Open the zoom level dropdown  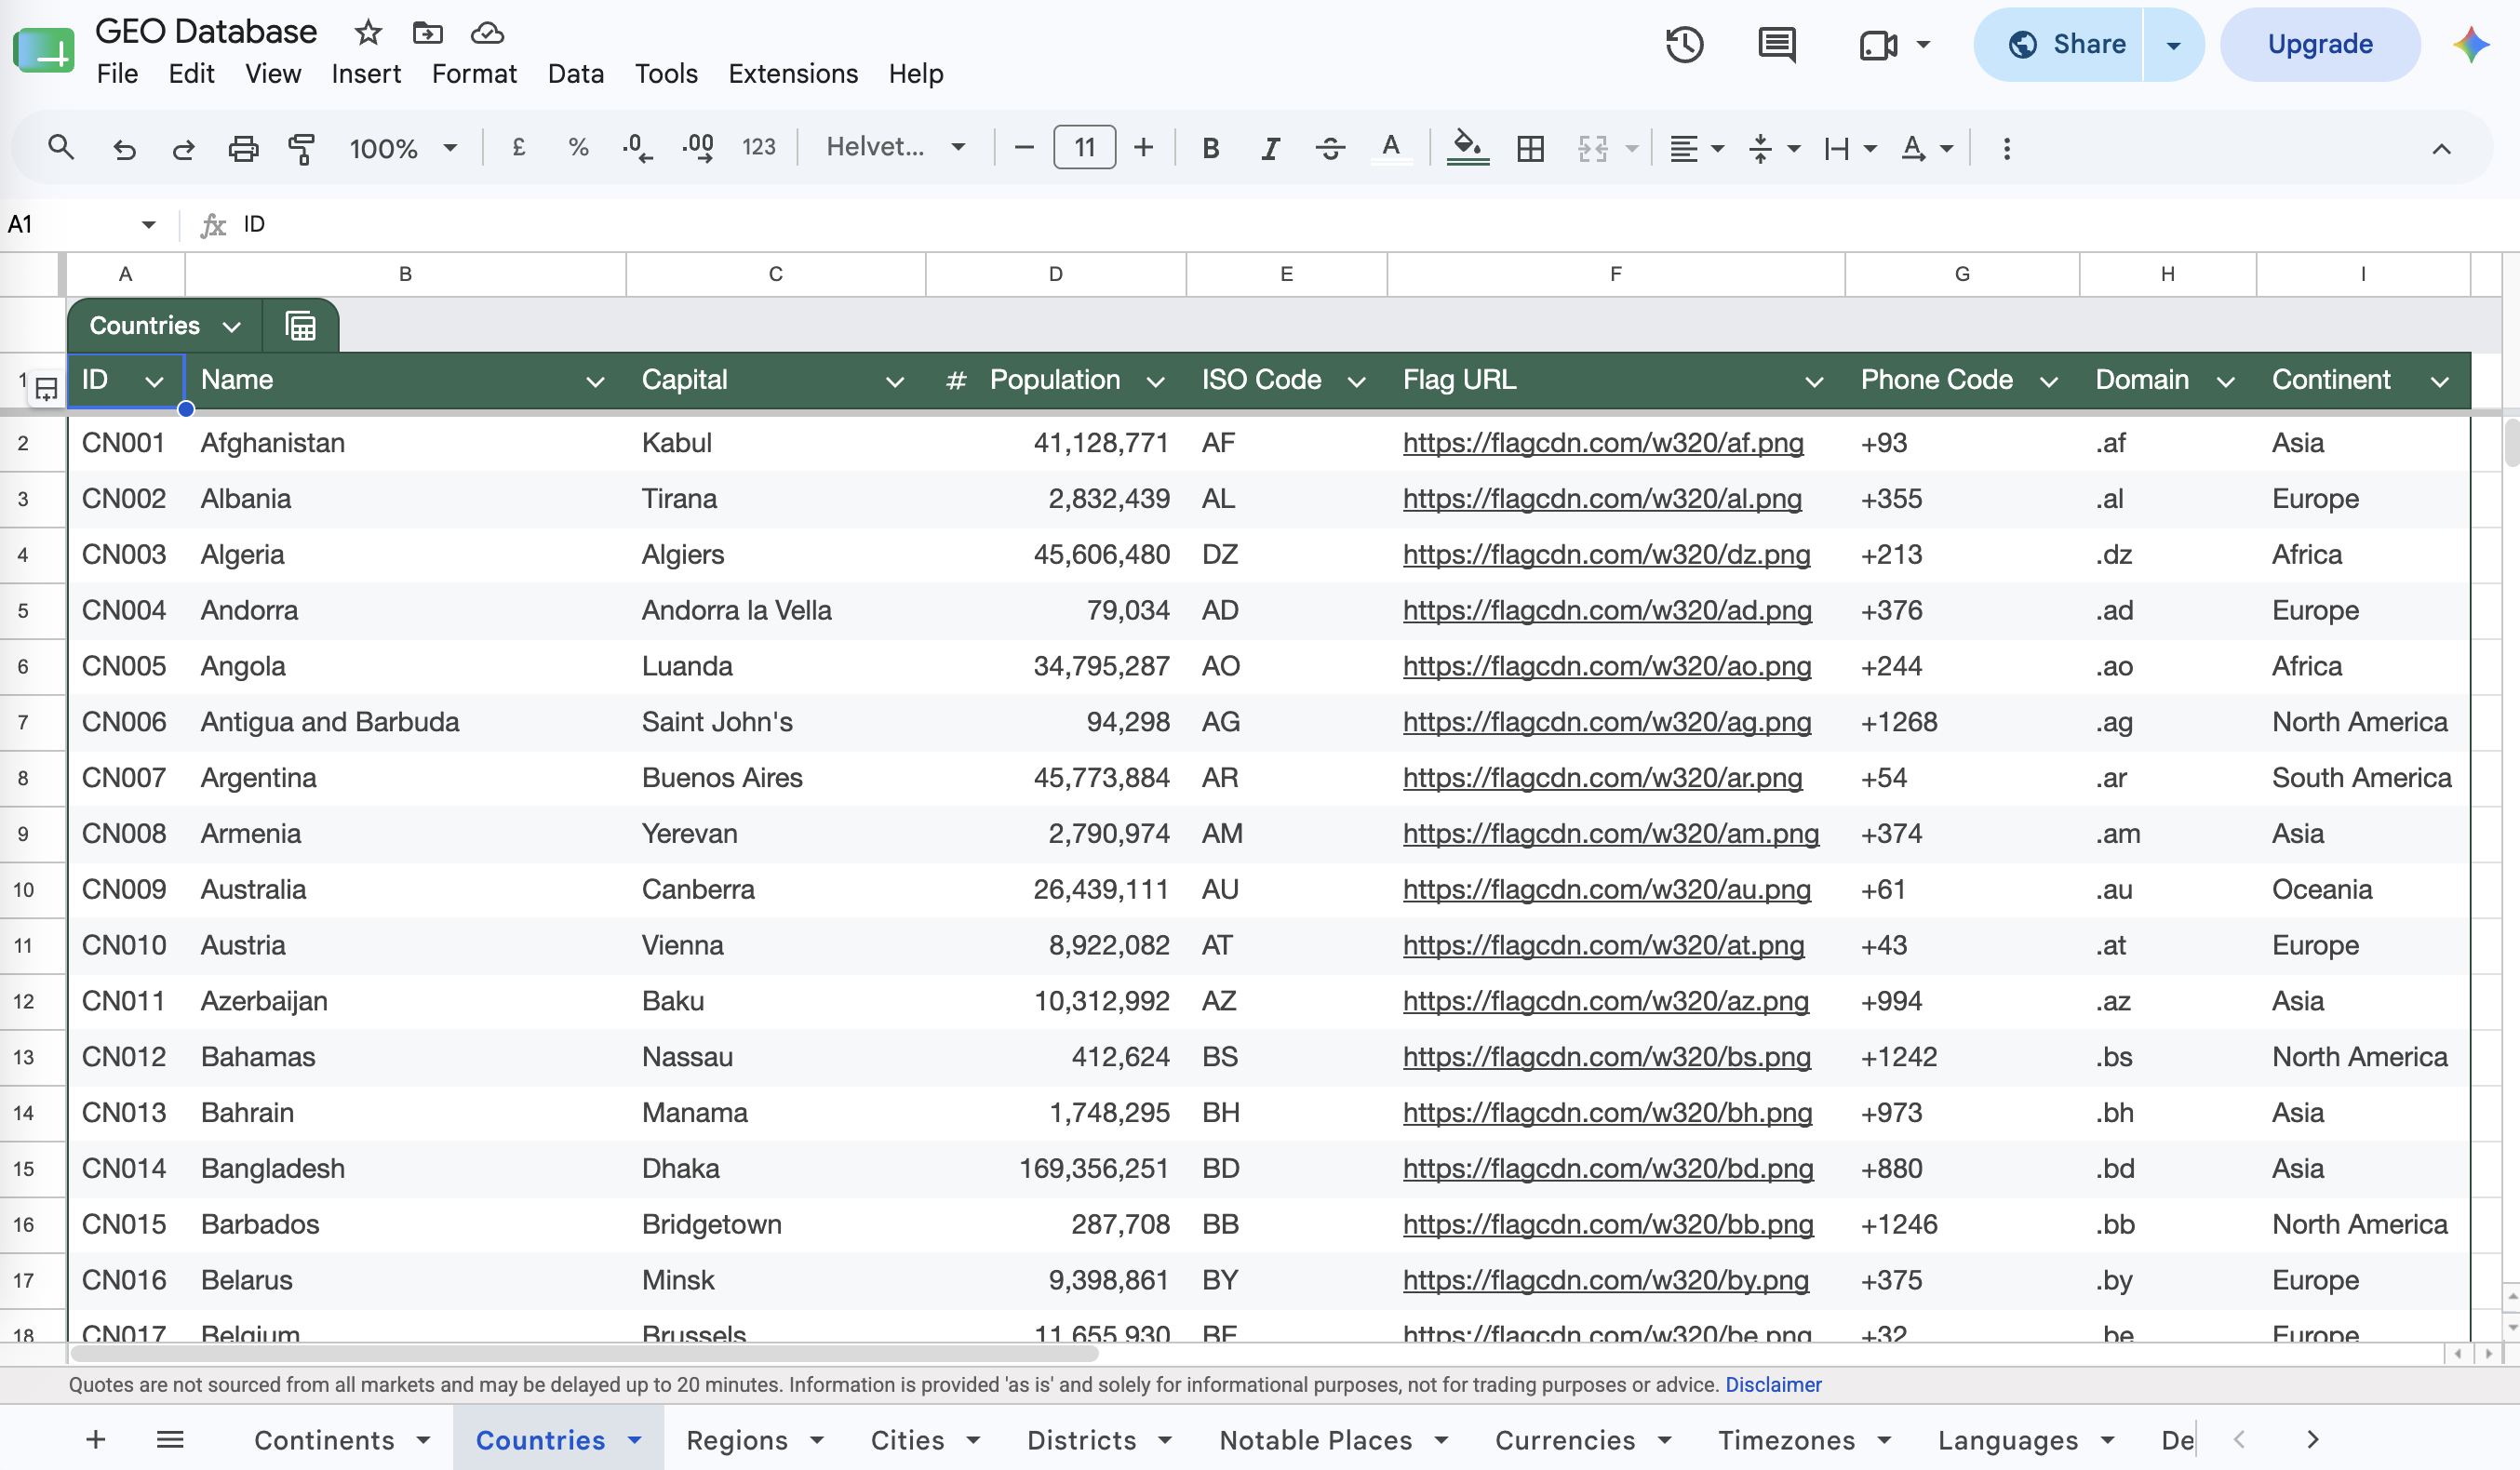click(x=403, y=148)
